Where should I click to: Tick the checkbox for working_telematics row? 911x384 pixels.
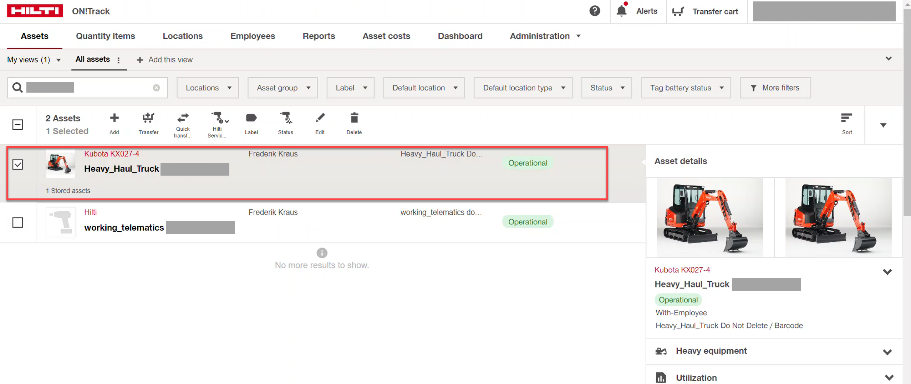pyautogui.click(x=17, y=222)
